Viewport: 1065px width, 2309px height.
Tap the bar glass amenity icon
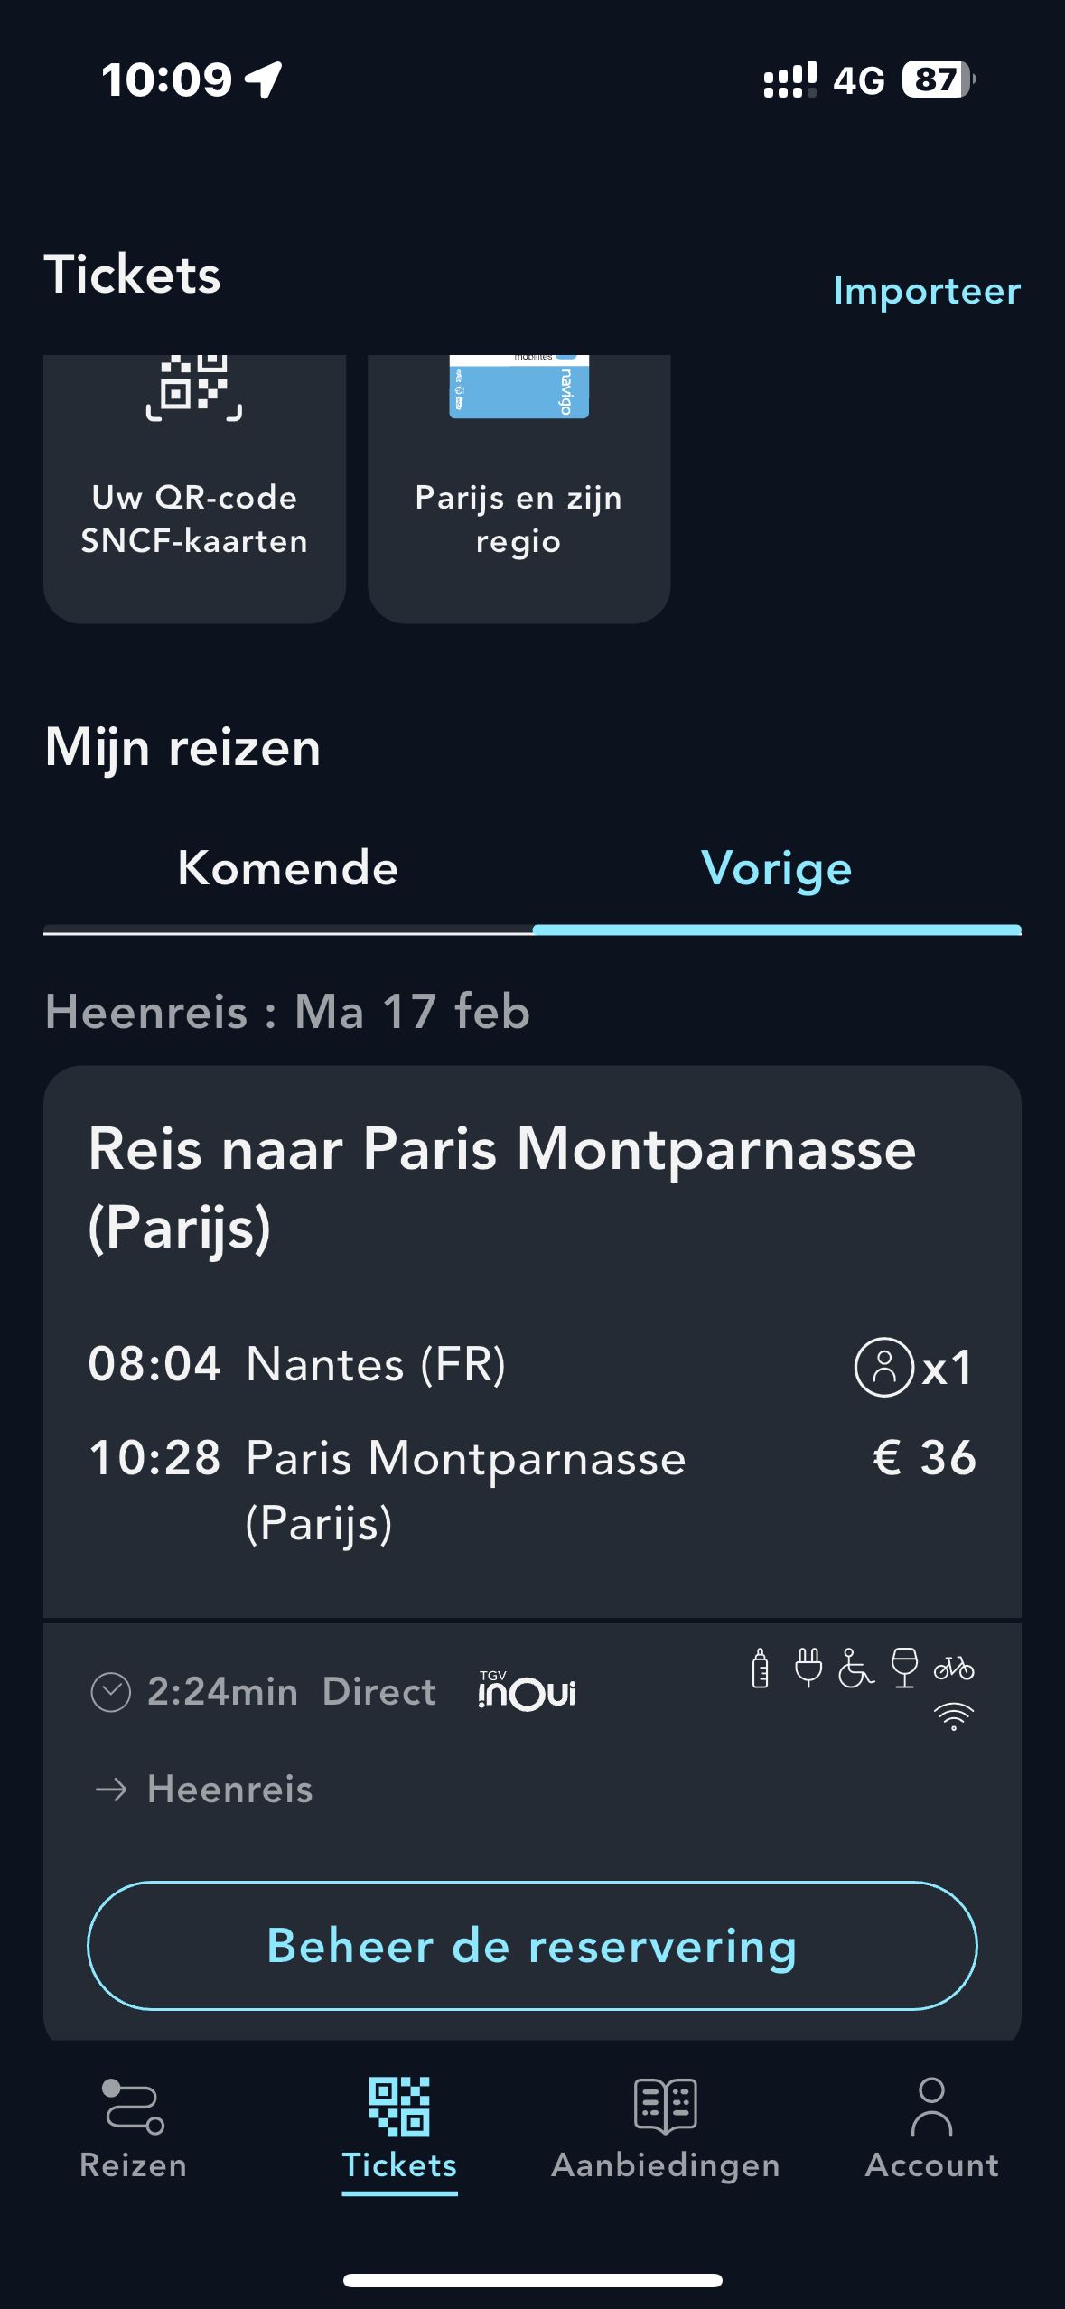coord(904,1668)
